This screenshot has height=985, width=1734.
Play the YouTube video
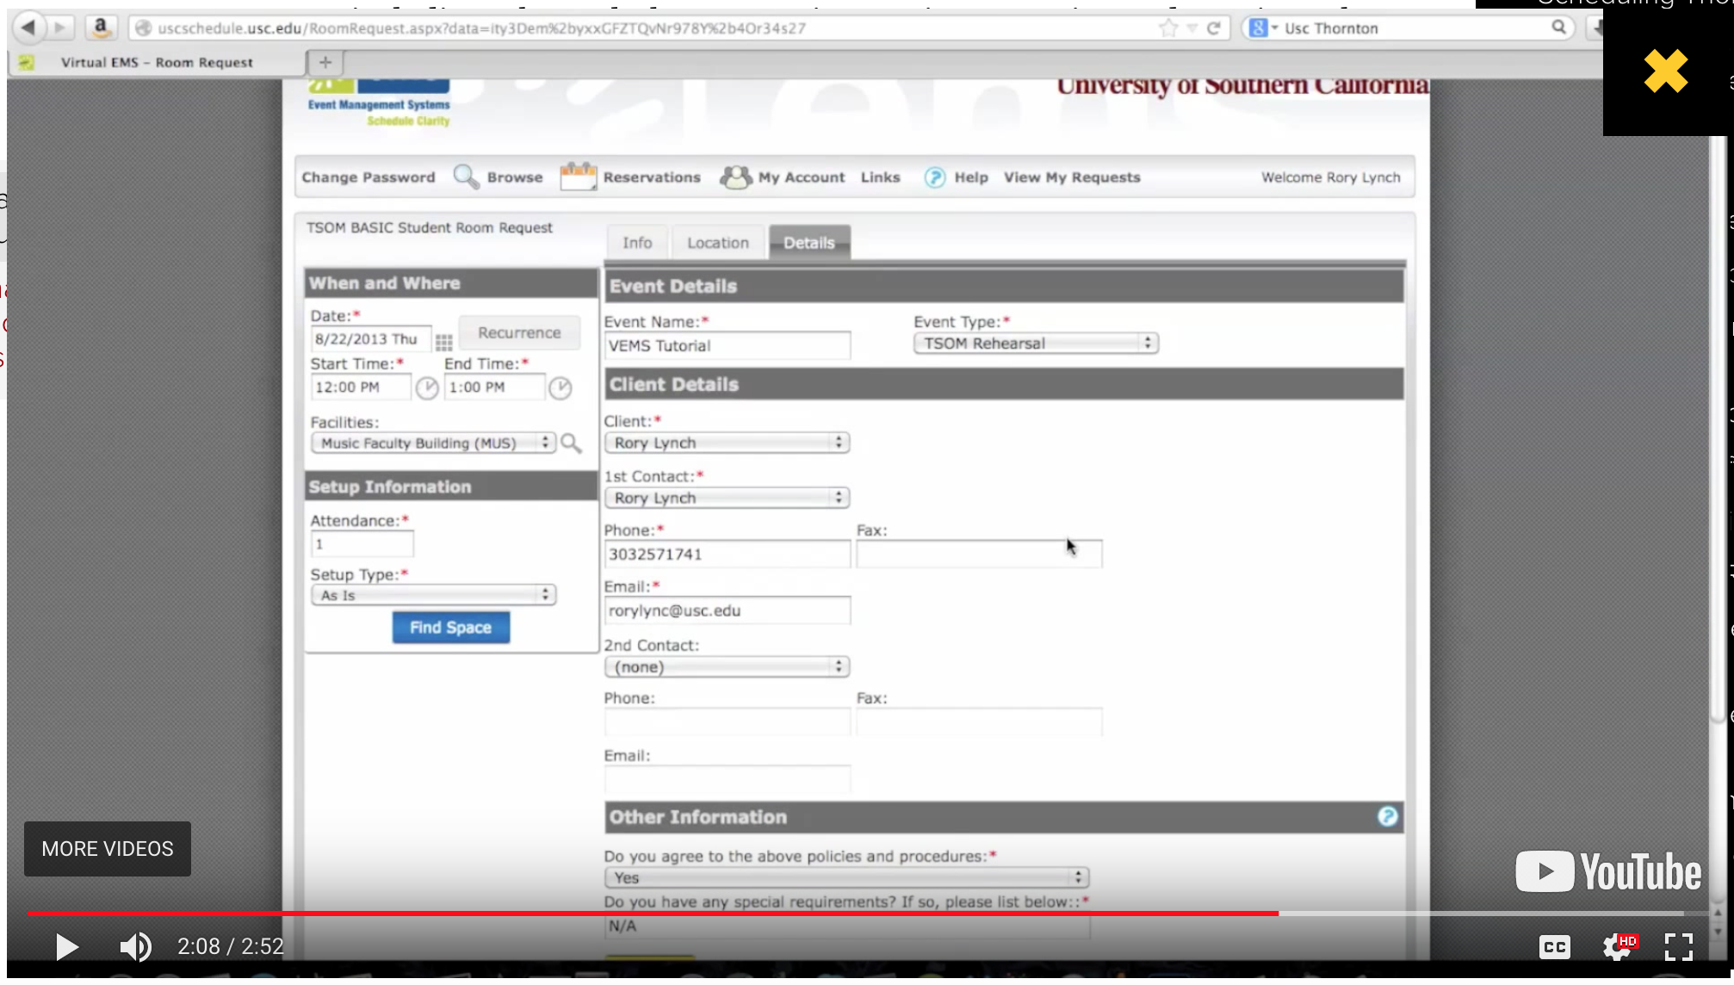pyautogui.click(x=66, y=947)
